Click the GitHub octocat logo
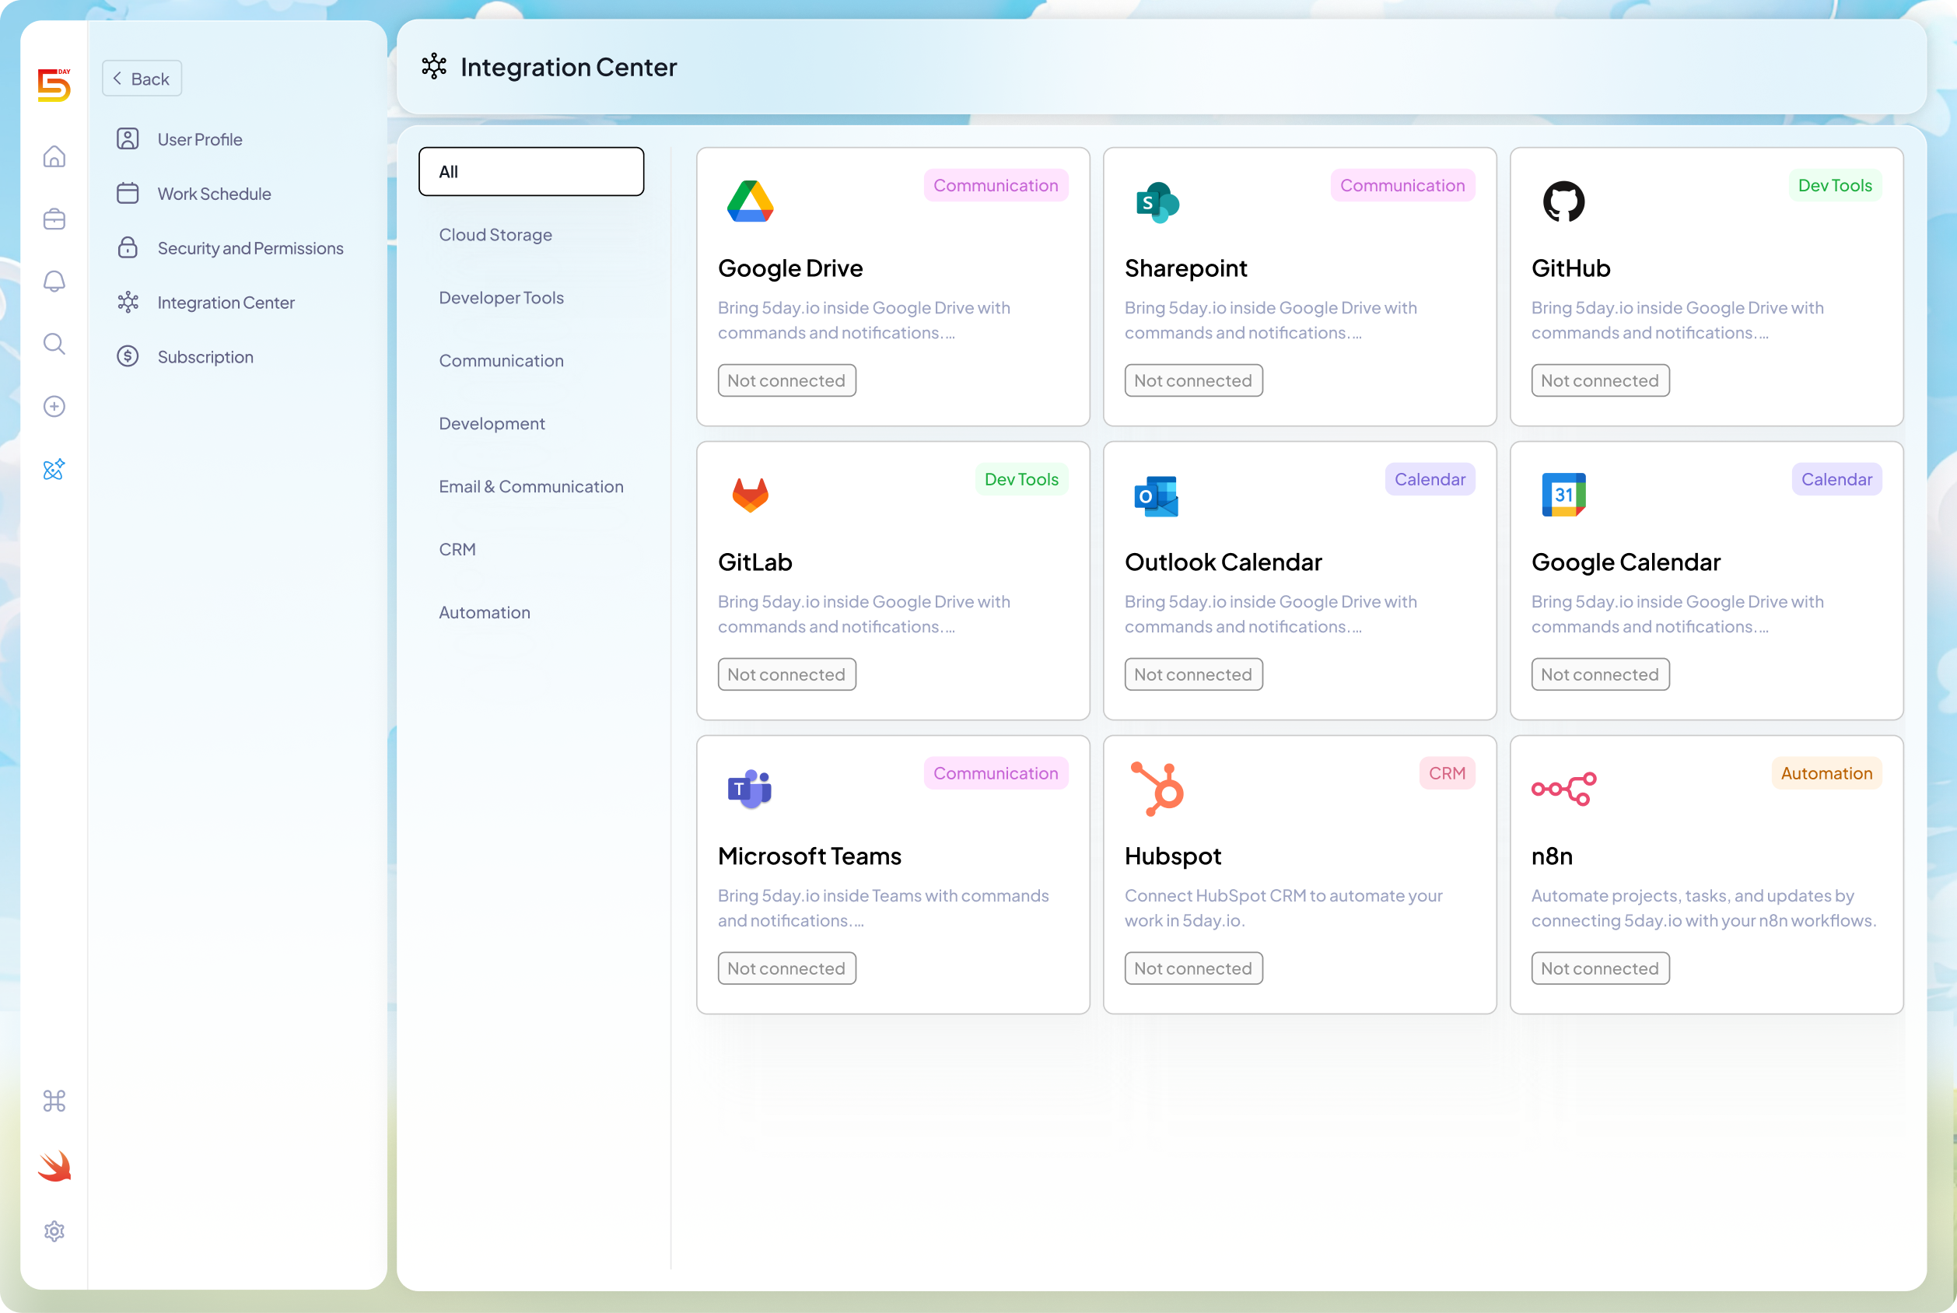 (1563, 201)
